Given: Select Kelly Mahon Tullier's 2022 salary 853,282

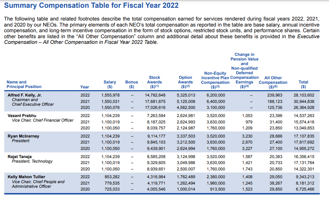Looking at the screenshot, I should click(110, 177).
